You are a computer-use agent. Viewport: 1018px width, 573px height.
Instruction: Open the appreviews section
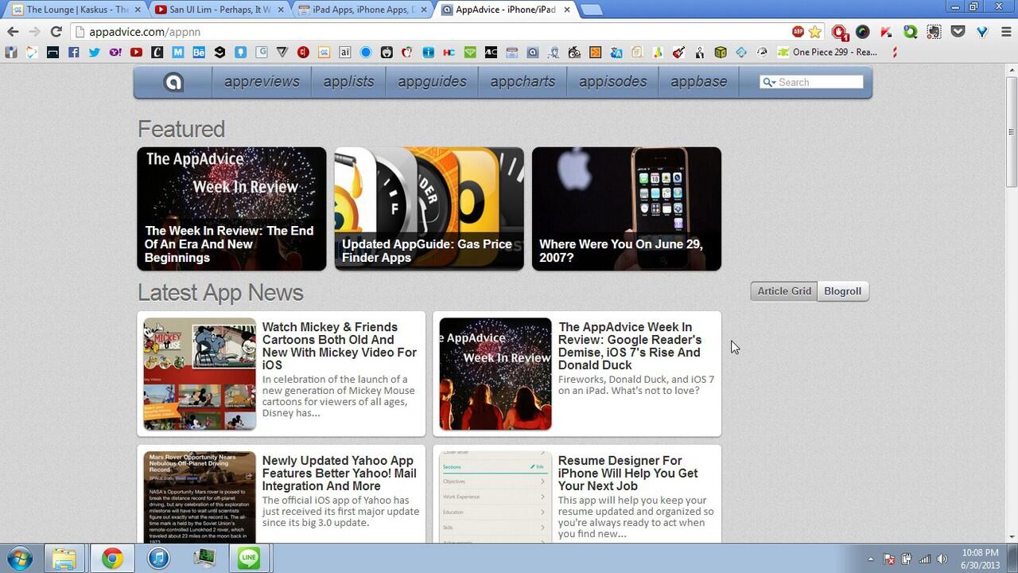pos(262,82)
